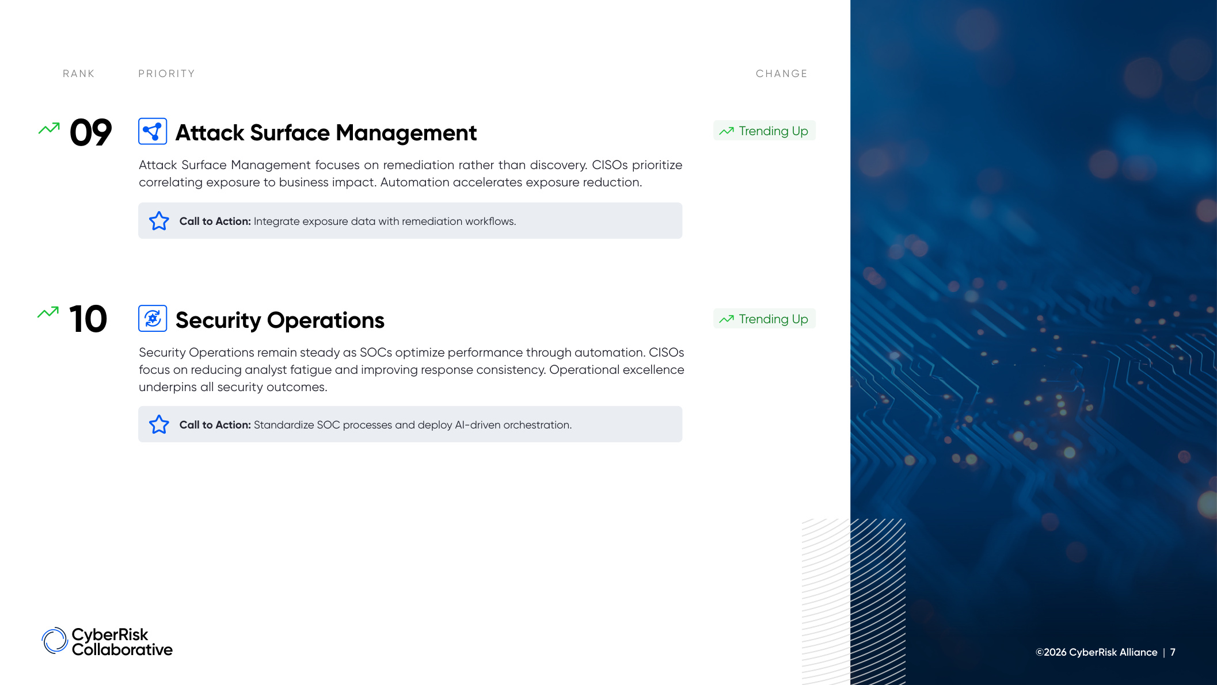Click the star icon in the exposure data call to action

pos(159,221)
